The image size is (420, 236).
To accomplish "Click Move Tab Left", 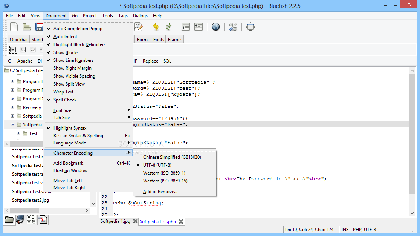I will (x=88, y=181).
